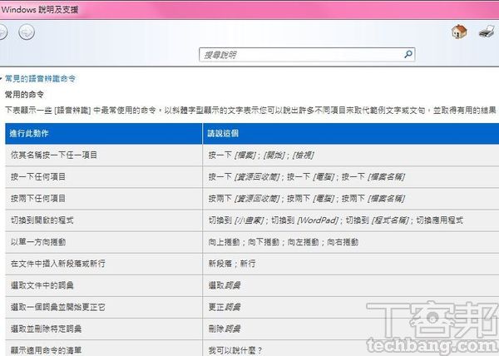This screenshot has width=499, height=356.
Task: Select the row text 在文件中插入新段落或新行
Action: click(x=58, y=264)
